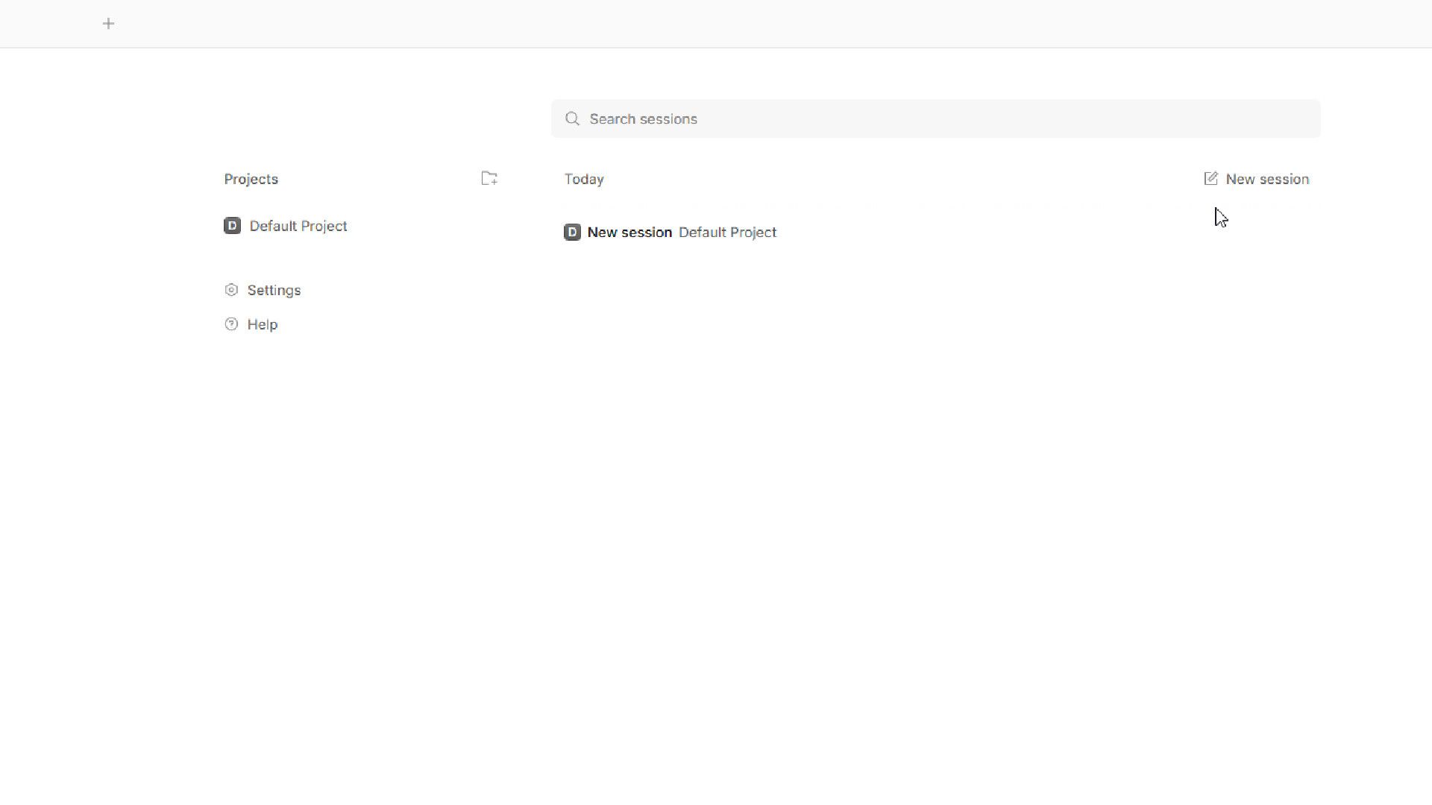Open a new tab with the plus icon

tap(108, 23)
